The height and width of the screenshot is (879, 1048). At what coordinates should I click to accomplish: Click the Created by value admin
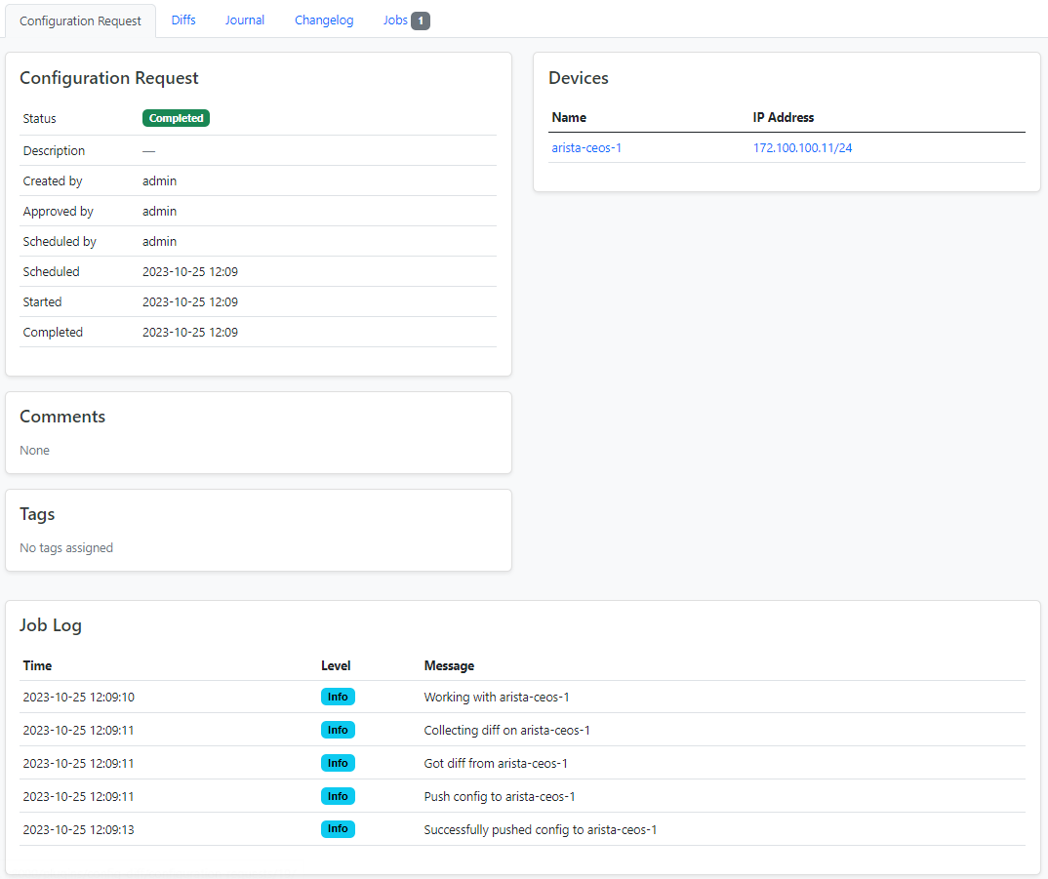click(x=159, y=180)
